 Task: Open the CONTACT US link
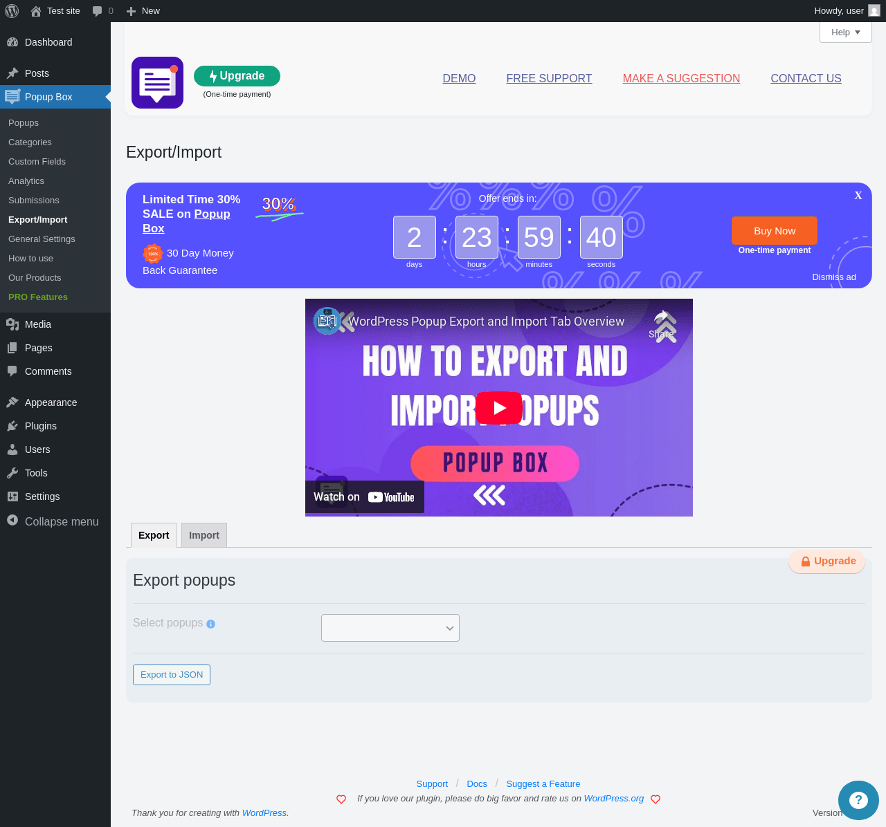pyautogui.click(x=806, y=79)
